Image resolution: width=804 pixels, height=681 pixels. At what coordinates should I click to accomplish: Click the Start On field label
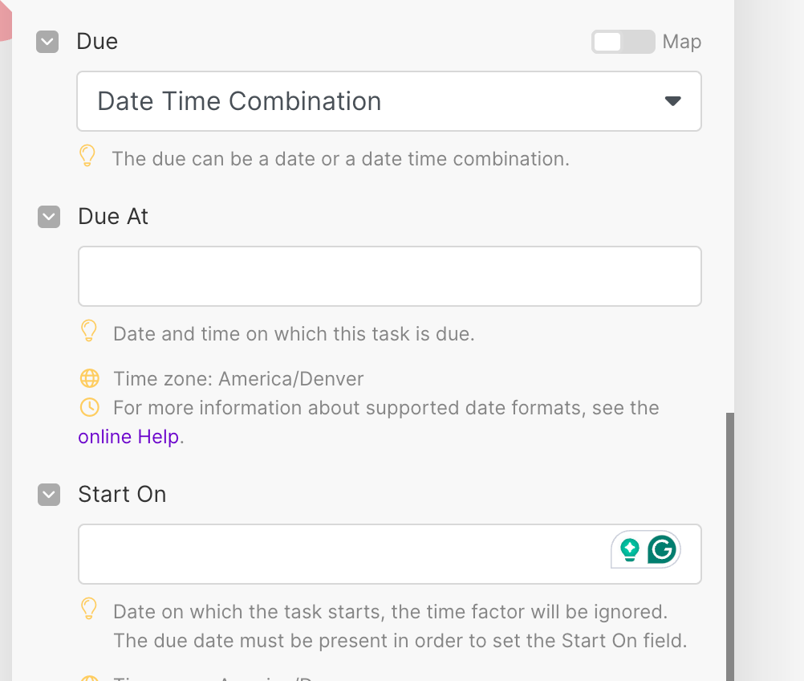(x=122, y=494)
